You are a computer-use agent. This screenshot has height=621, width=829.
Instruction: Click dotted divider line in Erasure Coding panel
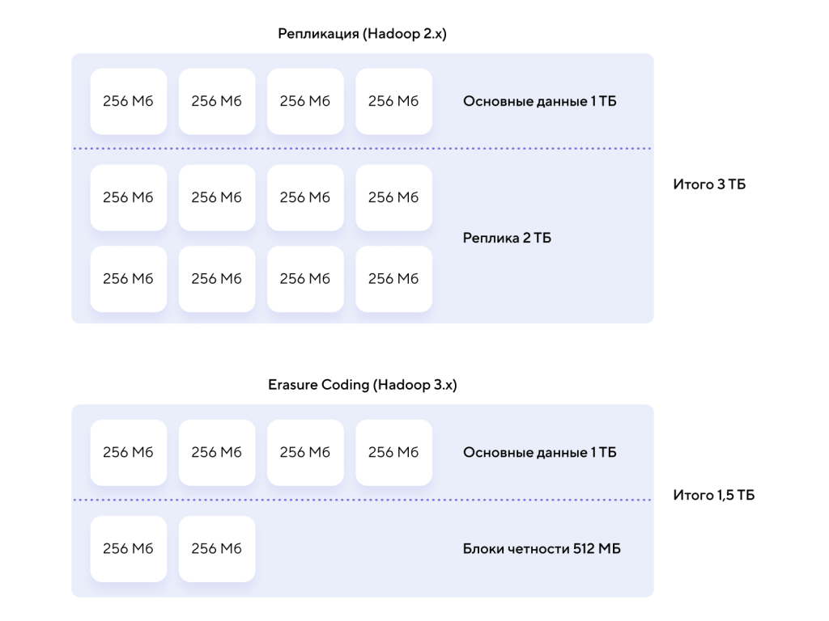[363, 500]
